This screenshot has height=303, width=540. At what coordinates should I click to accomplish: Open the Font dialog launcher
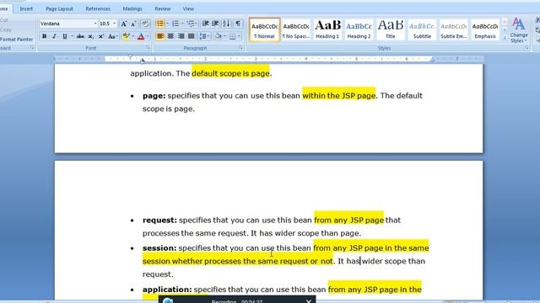[148, 48]
